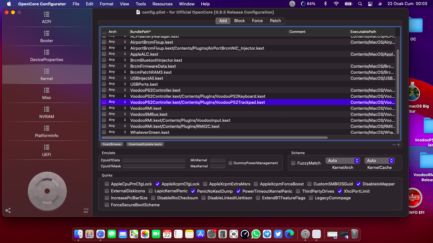Change Arch selector for AppleALC.kext row

tap(125, 54)
